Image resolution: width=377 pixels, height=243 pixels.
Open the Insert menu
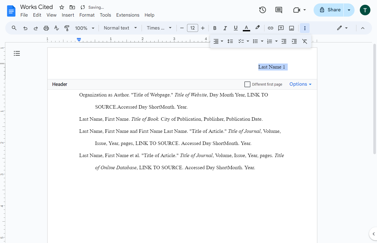68,15
